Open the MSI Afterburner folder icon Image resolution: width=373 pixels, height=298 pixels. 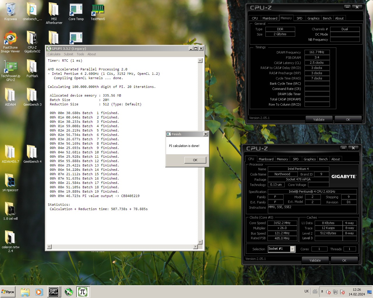54,13
